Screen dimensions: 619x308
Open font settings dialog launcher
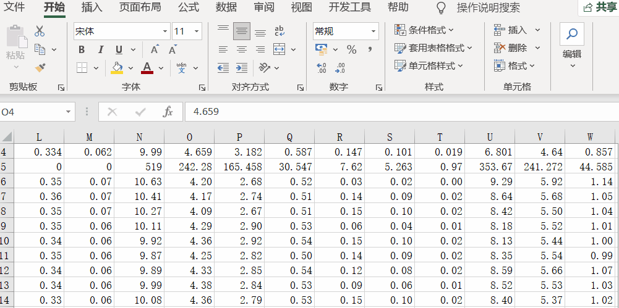coord(202,88)
